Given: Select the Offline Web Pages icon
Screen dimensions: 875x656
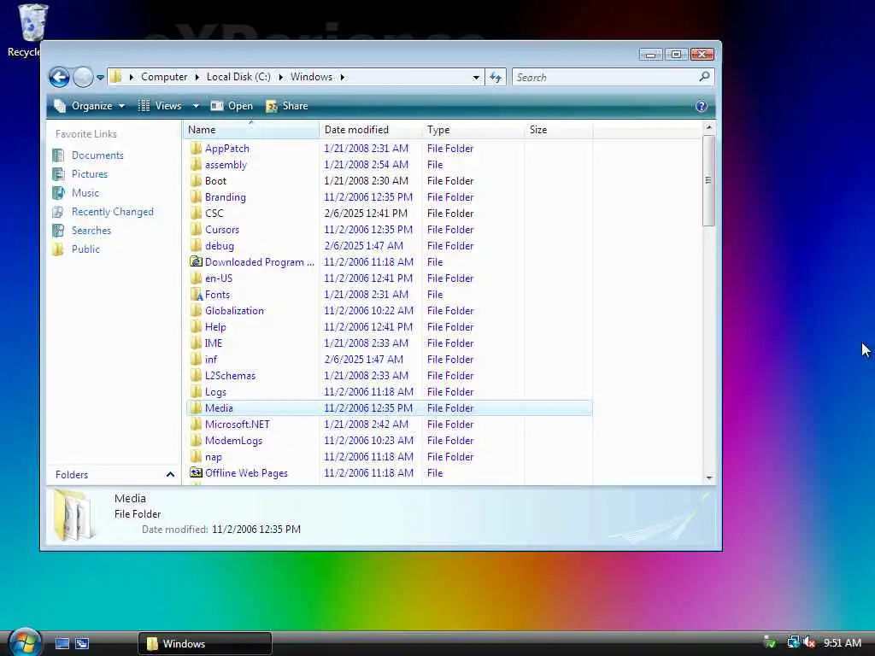Looking at the screenshot, I should point(196,472).
